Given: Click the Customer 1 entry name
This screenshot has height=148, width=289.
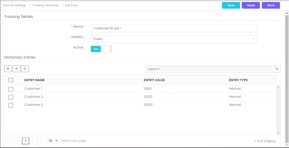Looking at the screenshot, I should point(33,89).
